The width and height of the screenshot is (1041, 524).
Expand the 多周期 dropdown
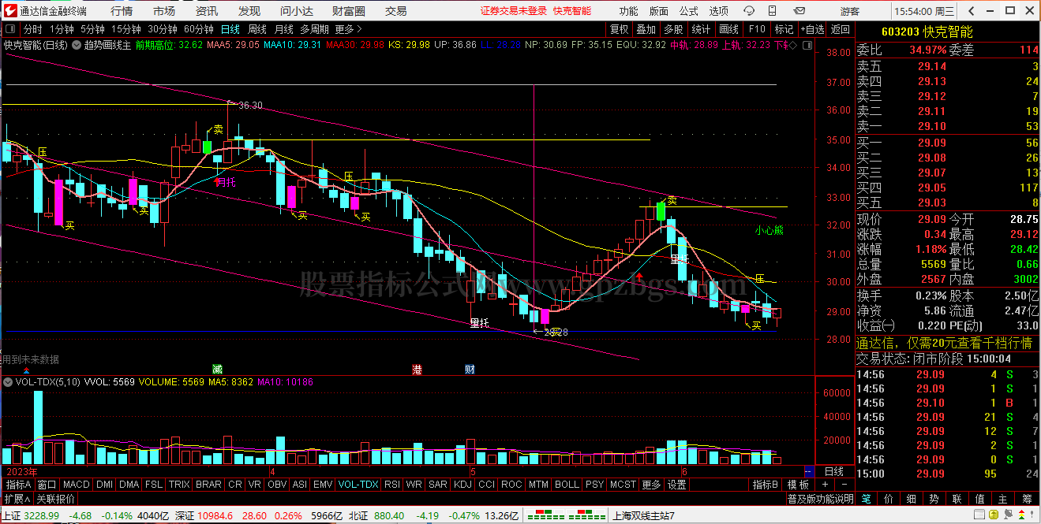coord(316,29)
